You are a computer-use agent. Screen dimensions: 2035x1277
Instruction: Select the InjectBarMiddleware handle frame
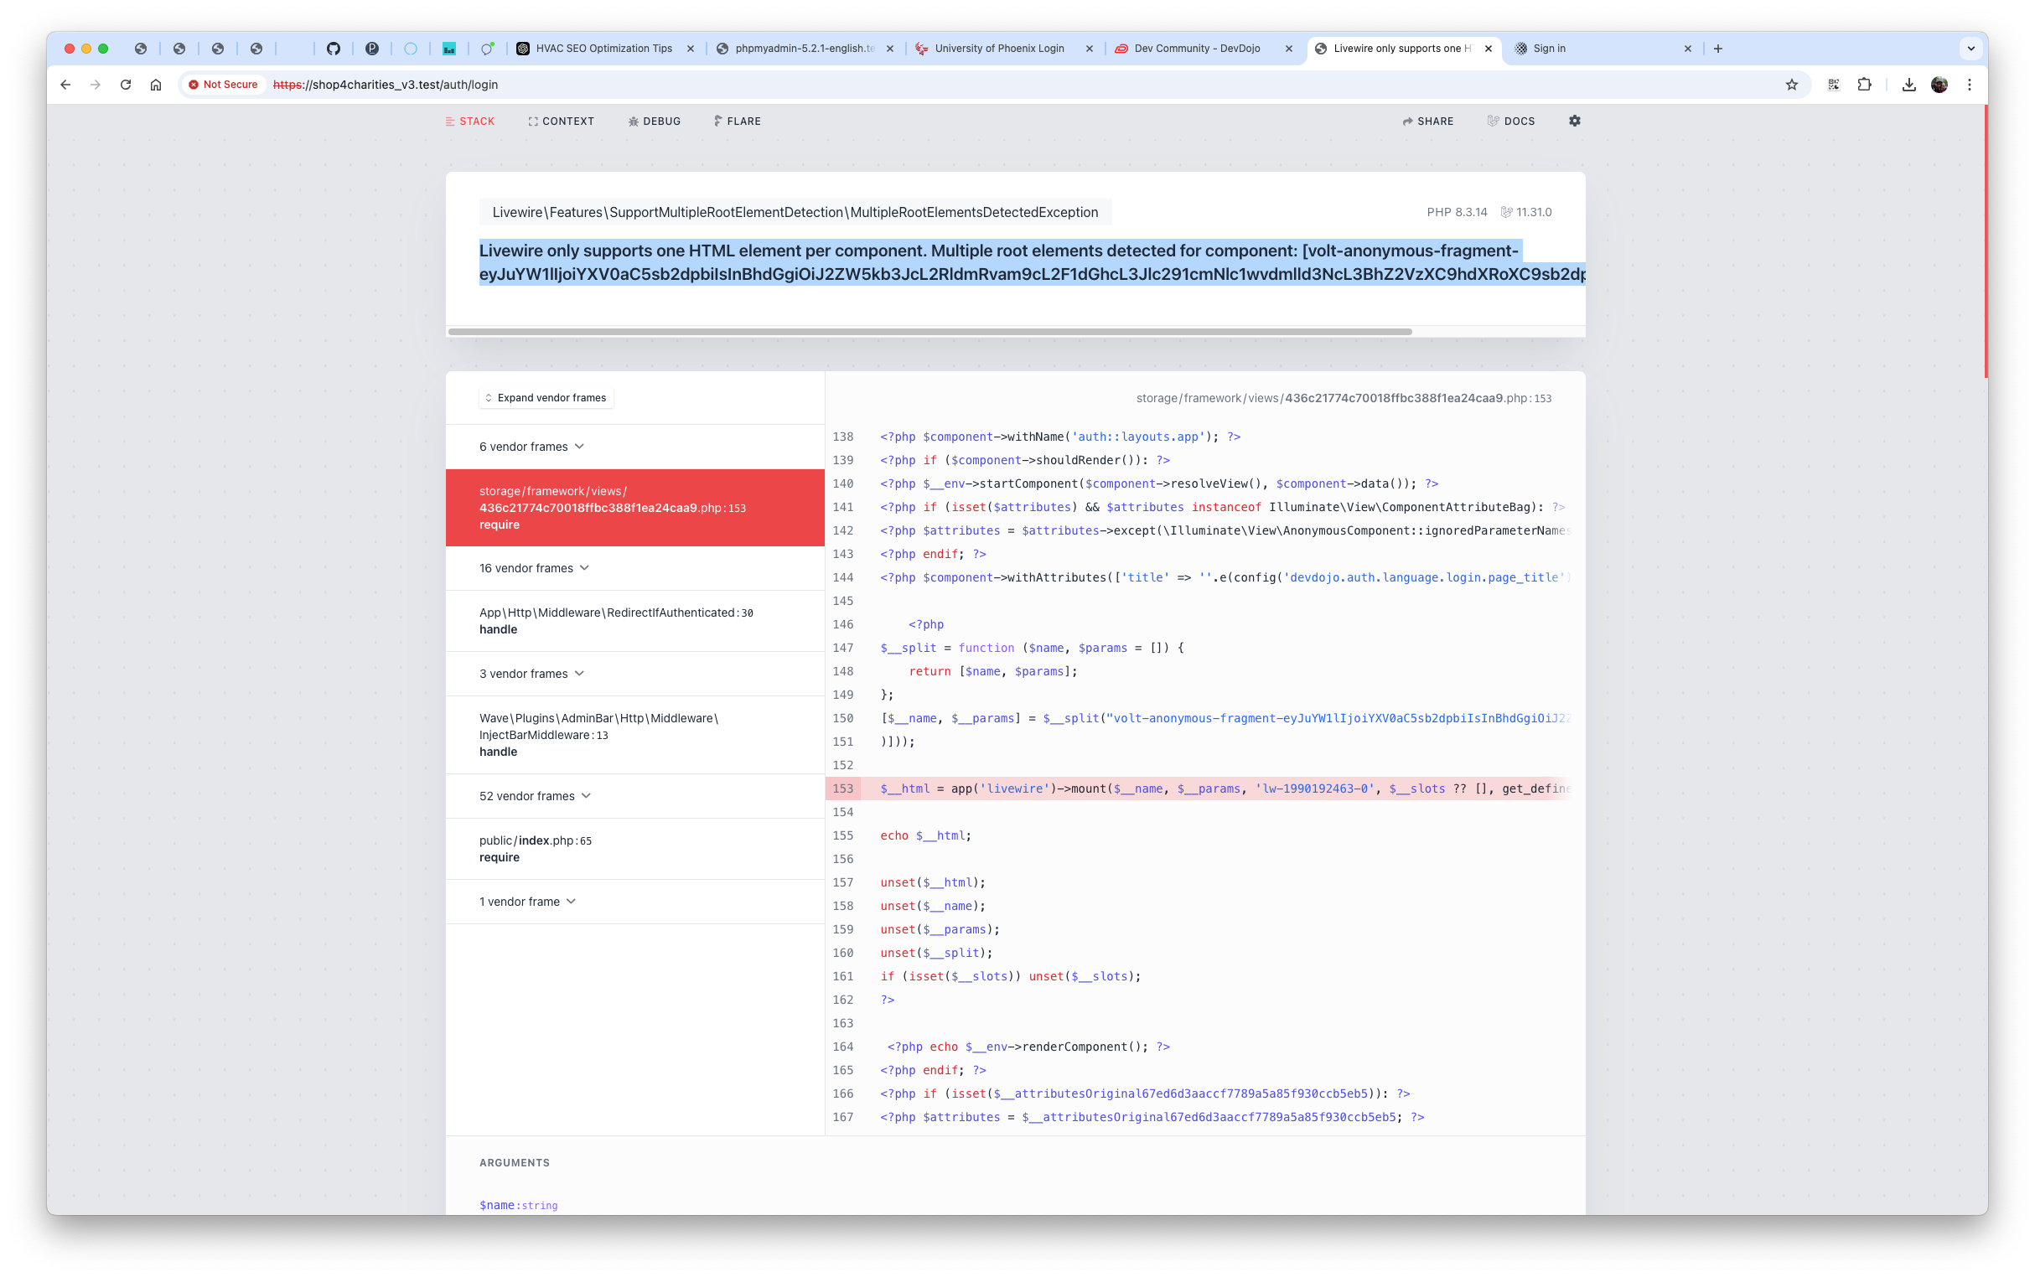635,735
